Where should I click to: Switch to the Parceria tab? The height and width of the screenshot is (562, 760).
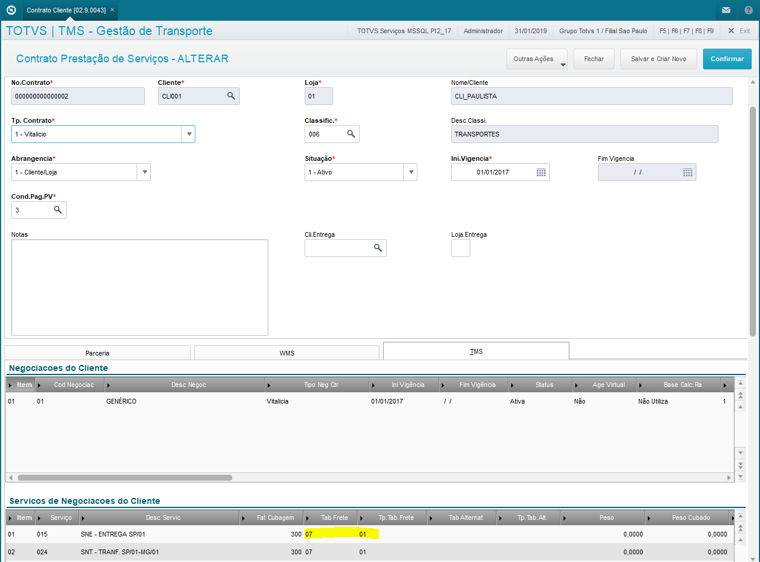pyautogui.click(x=97, y=353)
